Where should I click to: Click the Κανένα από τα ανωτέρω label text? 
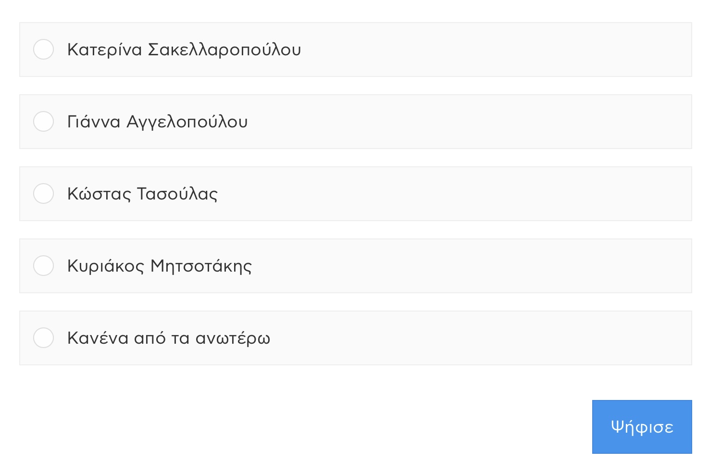[x=169, y=338]
